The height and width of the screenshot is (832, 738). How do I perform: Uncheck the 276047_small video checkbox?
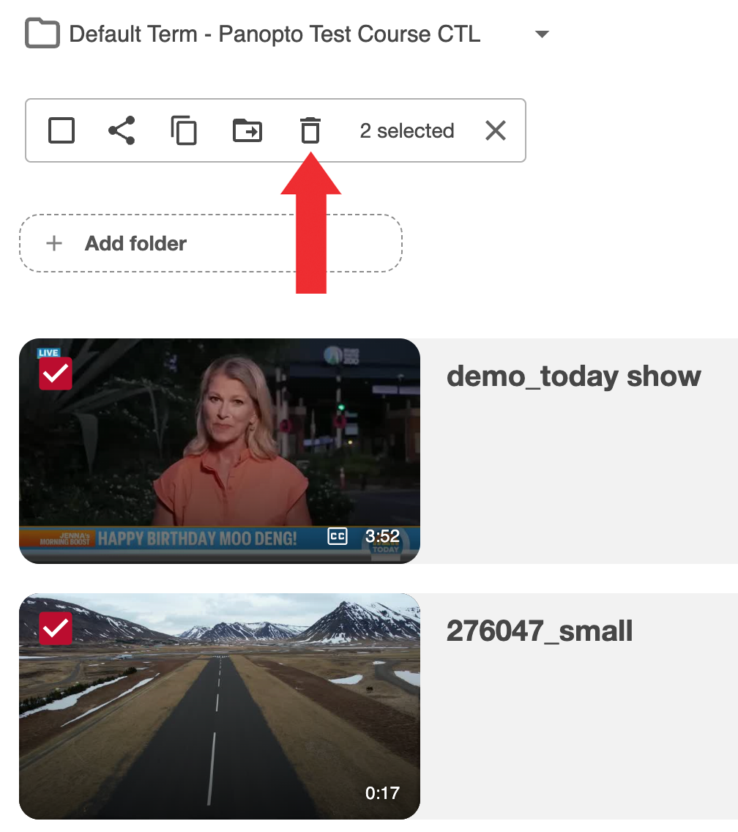tap(56, 628)
